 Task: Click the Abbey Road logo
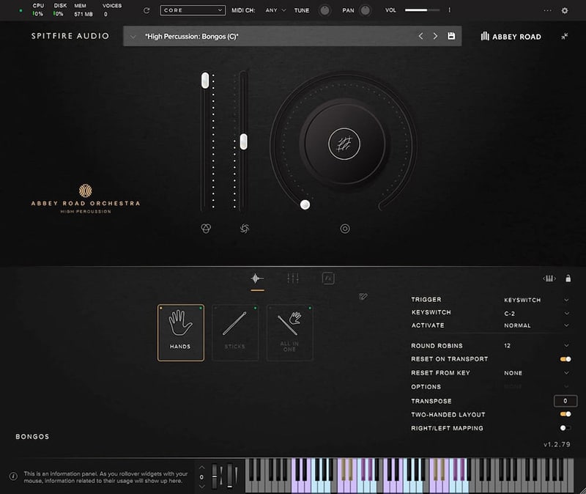pos(511,36)
